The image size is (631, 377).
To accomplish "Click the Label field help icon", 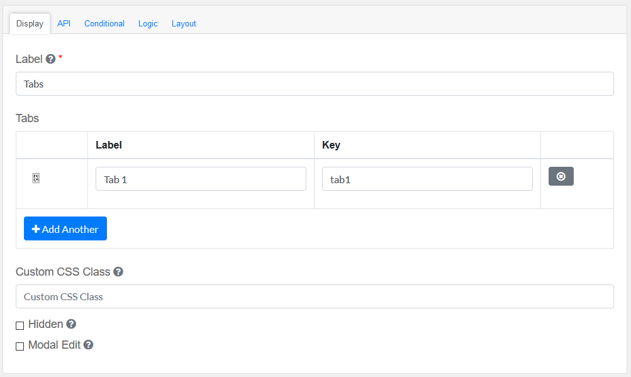I will click(x=51, y=59).
